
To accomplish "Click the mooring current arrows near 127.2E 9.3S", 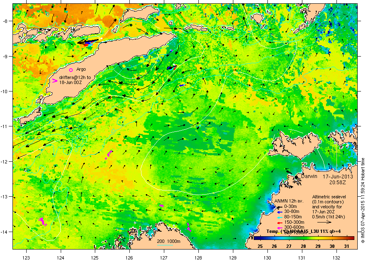I will pos(172,67).
